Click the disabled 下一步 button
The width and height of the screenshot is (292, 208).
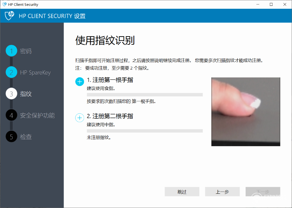[x=263, y=192]
